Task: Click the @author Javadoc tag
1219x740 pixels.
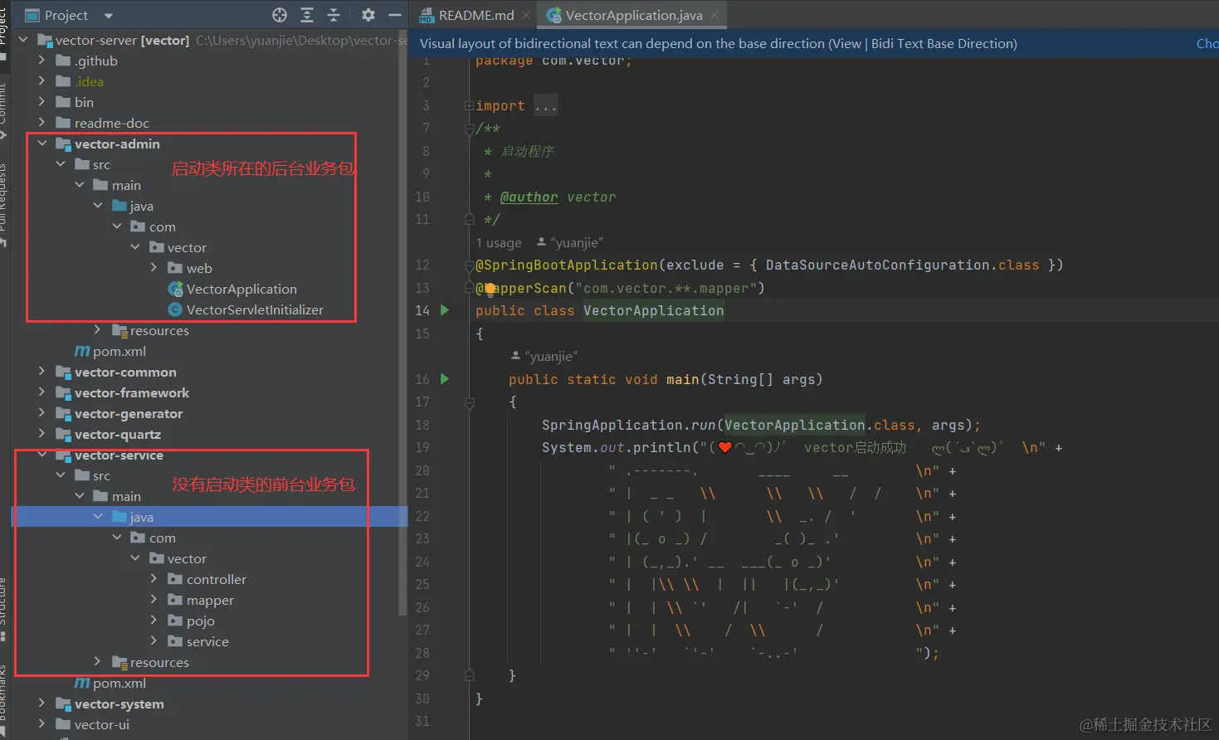Action: 529,197
